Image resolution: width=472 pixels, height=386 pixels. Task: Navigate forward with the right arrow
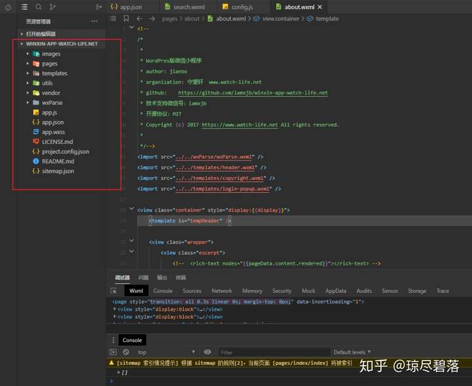(x=152, y=18)
